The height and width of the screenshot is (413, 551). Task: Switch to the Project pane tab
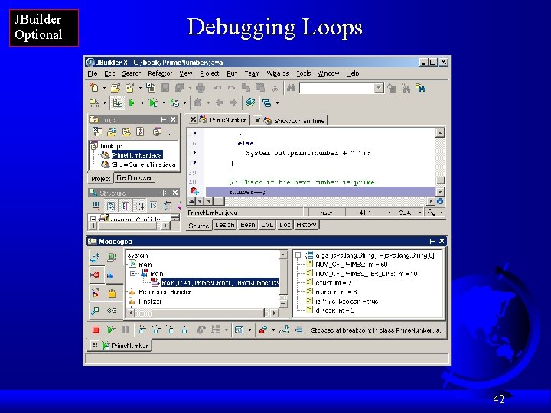tap(100, 179)
